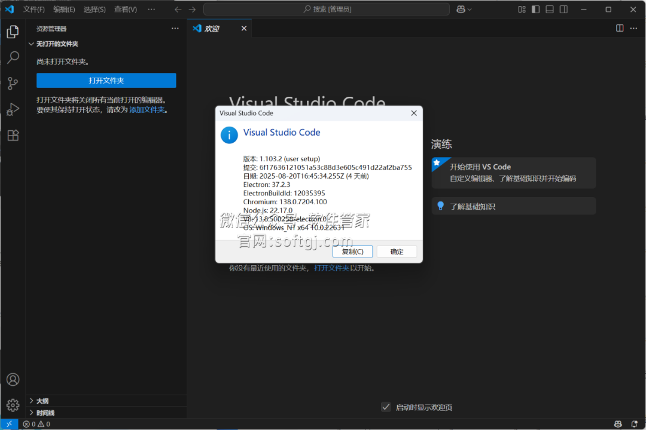This screenshot has height=430, width=646.
Task: Toggle the bottom panel layout icon
Action: (x=550, y=10)
